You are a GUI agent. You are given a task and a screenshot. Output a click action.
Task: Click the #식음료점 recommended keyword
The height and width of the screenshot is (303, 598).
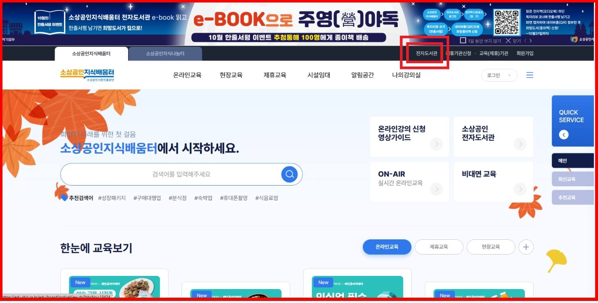267,198
